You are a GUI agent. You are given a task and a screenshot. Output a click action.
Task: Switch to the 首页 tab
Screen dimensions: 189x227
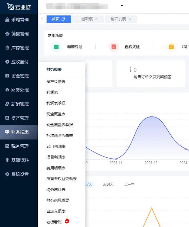[58, 19]
